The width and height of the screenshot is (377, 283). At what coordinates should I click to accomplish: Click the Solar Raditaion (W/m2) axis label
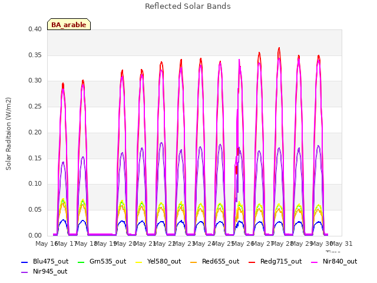[8, 134]
